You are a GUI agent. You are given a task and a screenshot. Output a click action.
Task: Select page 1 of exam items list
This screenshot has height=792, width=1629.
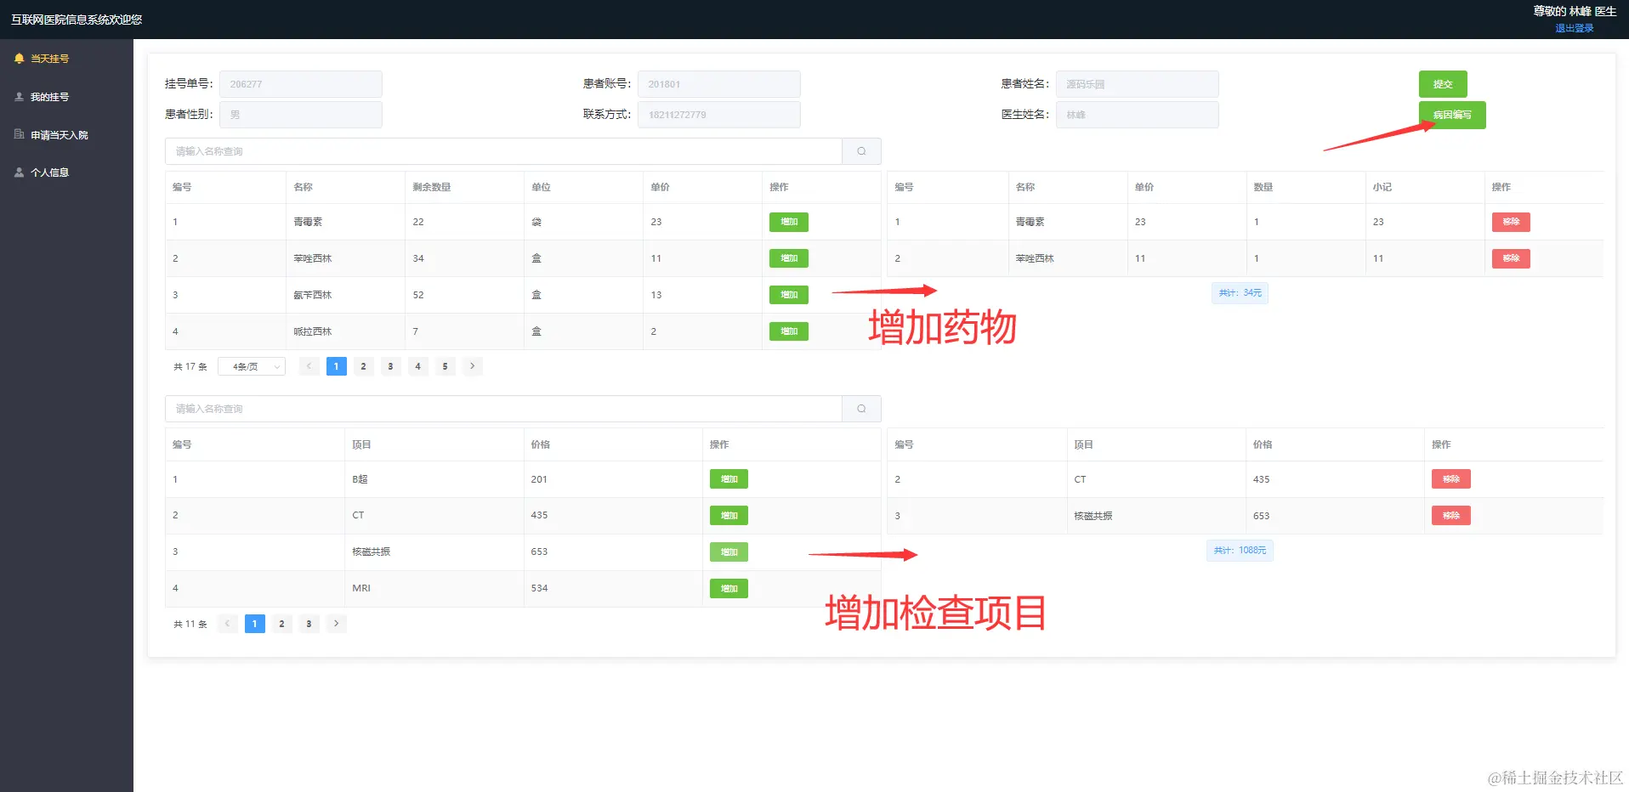tap(255, 624)
